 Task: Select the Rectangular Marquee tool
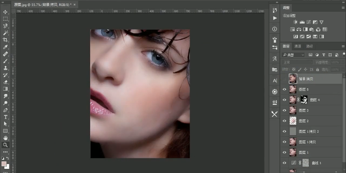click(5, 19)
